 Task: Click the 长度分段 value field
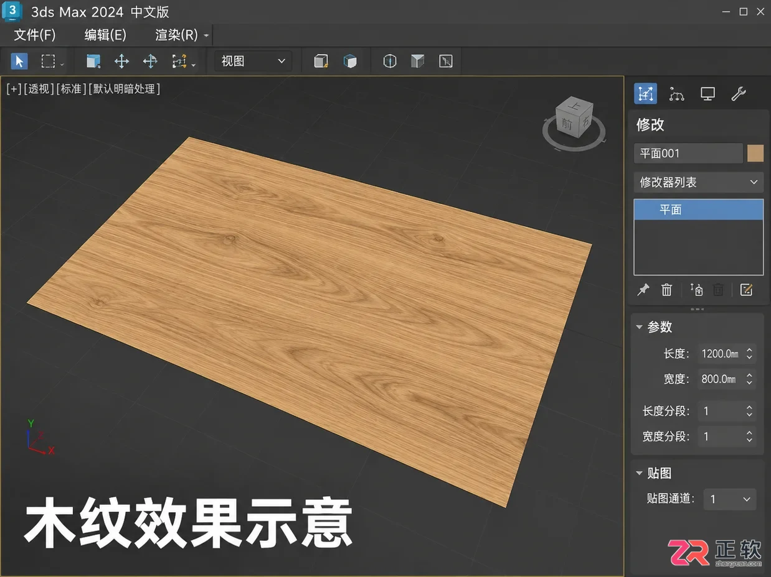coord(720,411)
